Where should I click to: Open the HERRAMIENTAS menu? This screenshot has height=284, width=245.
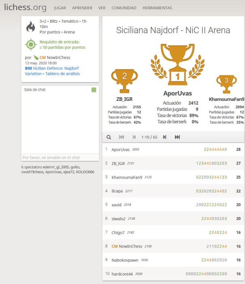[x=157, y=8]
